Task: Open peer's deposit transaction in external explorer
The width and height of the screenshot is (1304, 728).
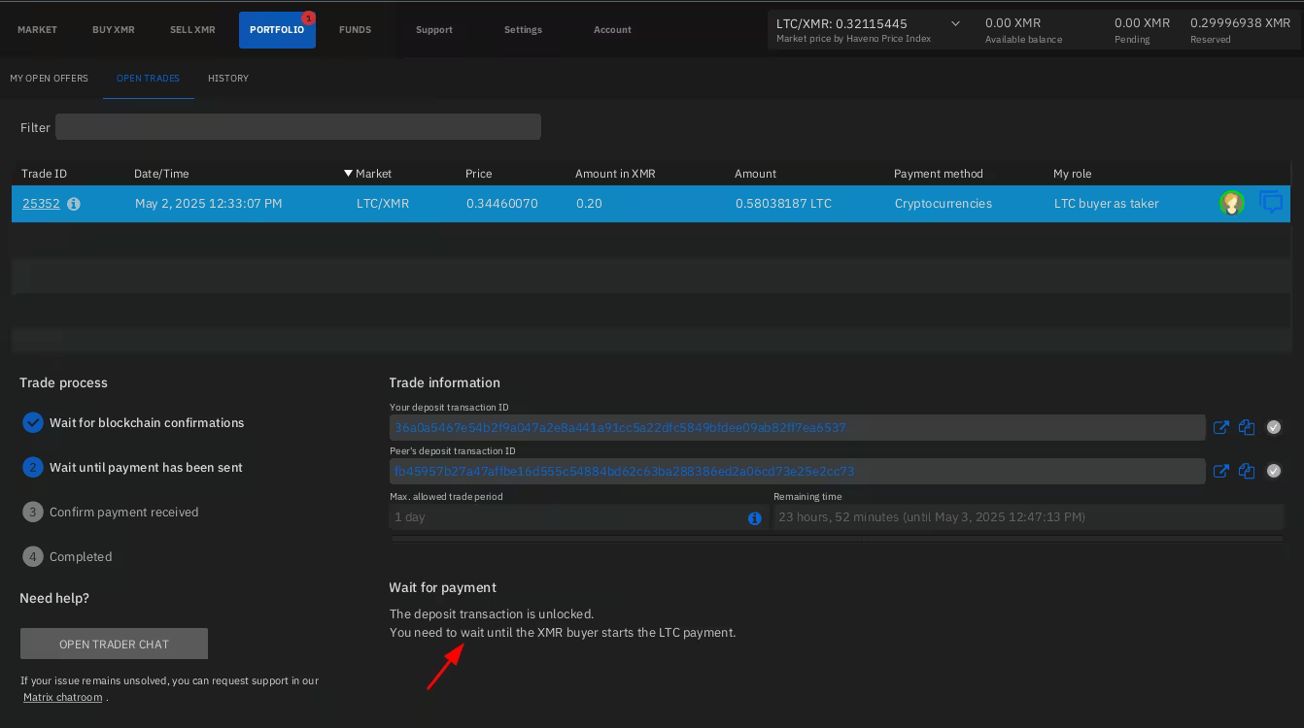Action: coord(1221,471)
